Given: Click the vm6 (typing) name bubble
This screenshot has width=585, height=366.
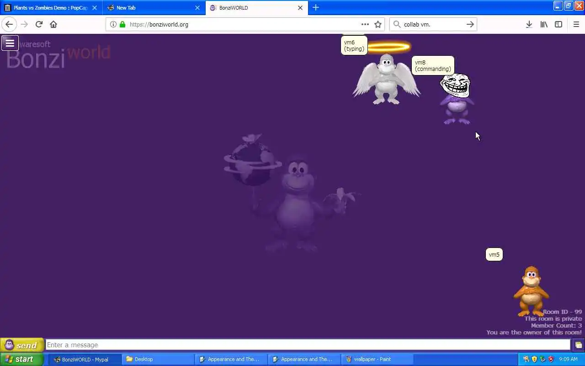Looking at the screenshot, I should click(354, 46).
